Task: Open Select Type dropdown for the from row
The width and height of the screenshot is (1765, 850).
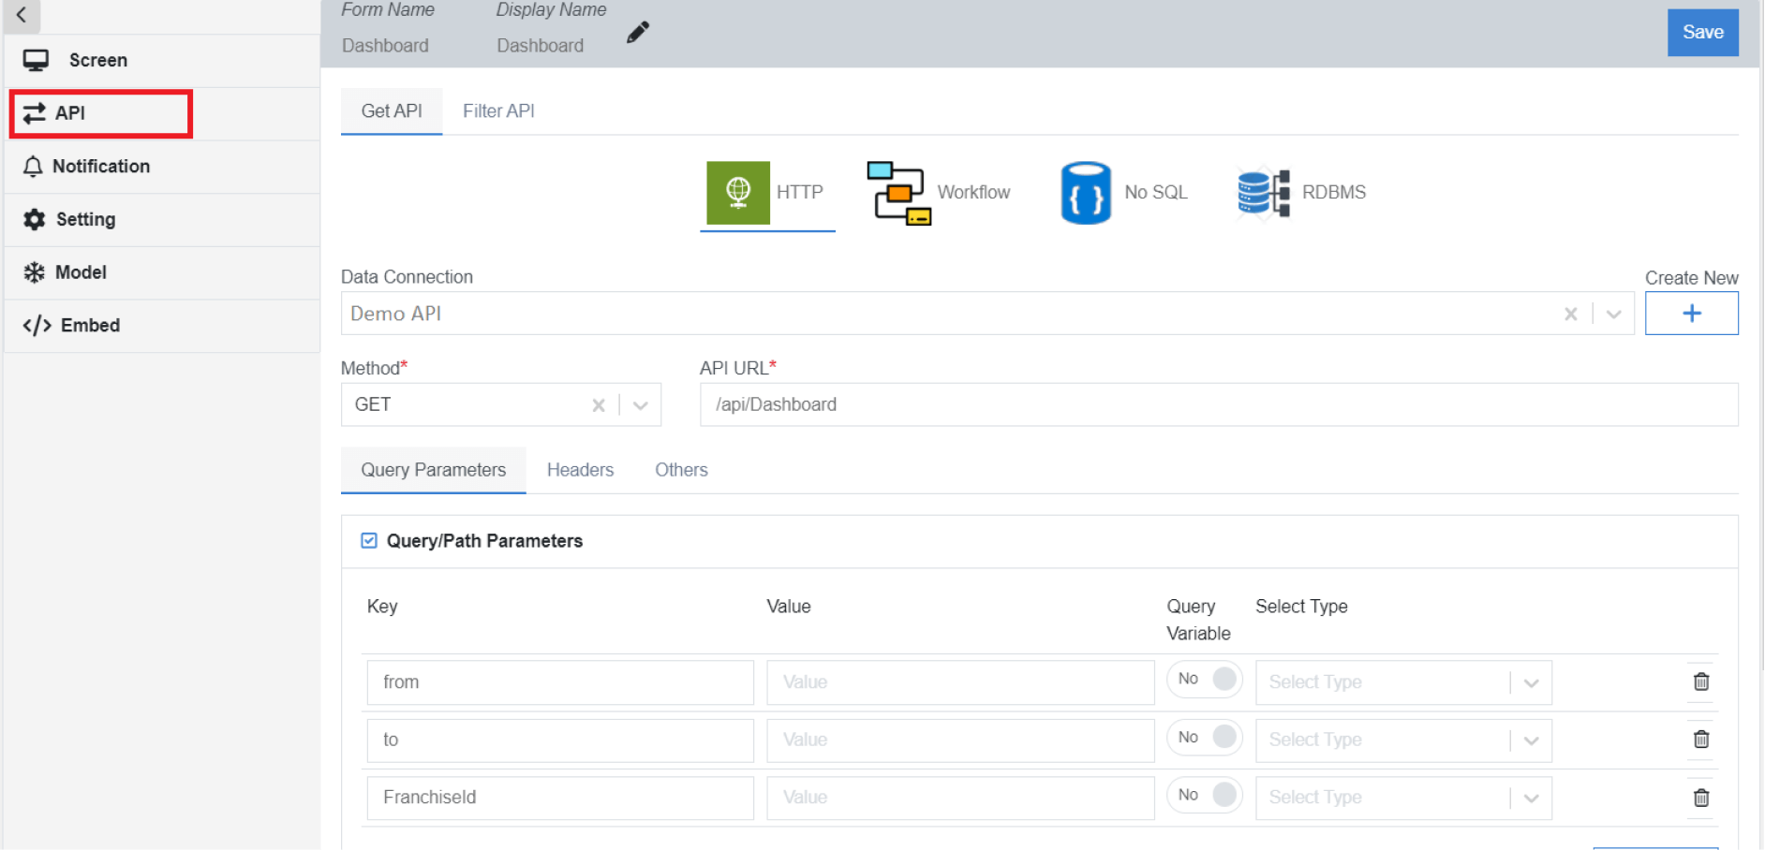Action: (1532, 681)
